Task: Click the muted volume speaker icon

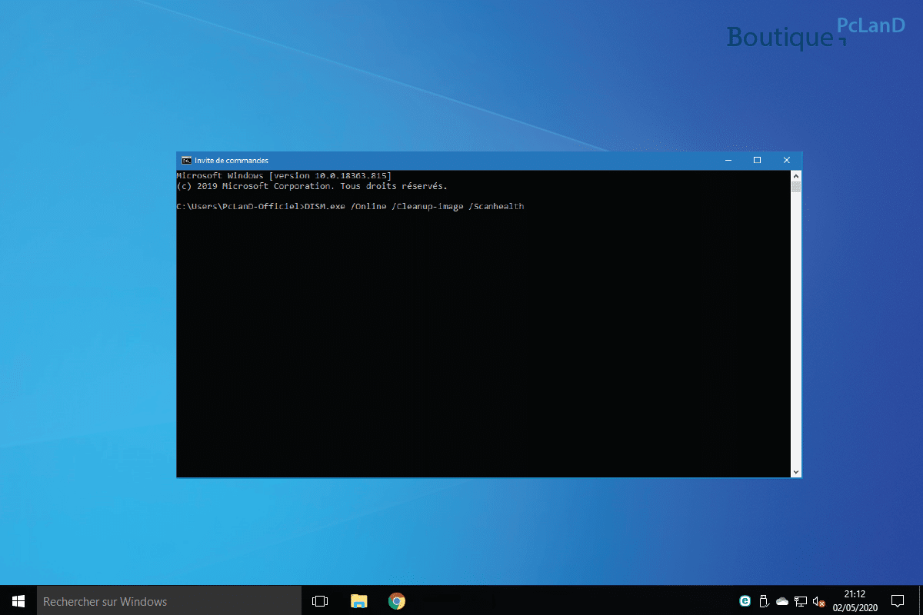Action: click(x=819, y=600)
